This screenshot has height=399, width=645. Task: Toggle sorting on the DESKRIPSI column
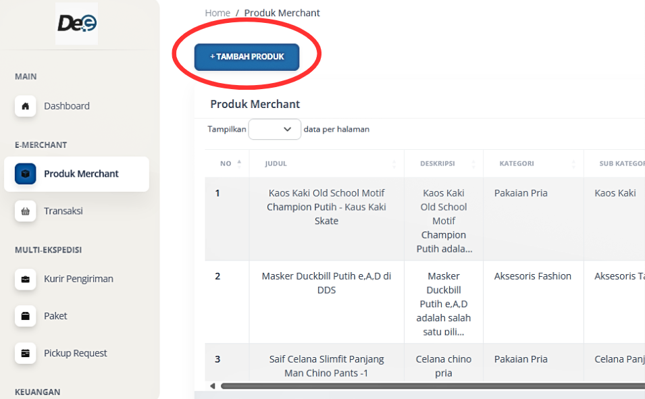pos(472,163)
